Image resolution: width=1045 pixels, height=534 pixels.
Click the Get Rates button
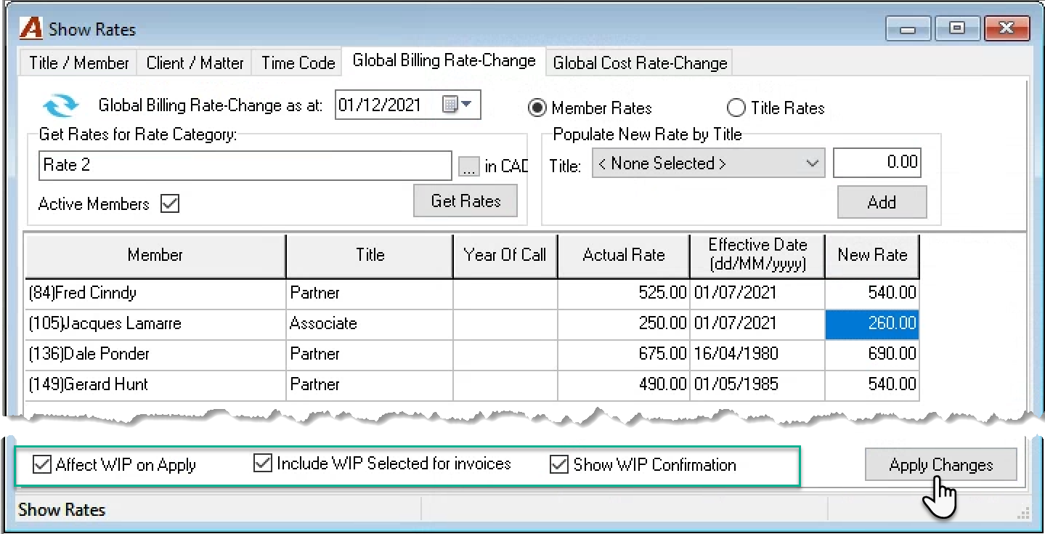[465, 201]
